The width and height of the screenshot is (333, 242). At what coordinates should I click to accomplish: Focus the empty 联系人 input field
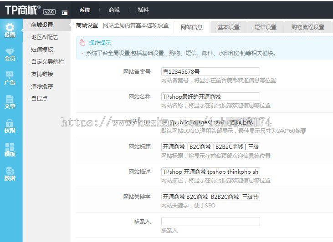pyautogui.click(x=210, y=222)
